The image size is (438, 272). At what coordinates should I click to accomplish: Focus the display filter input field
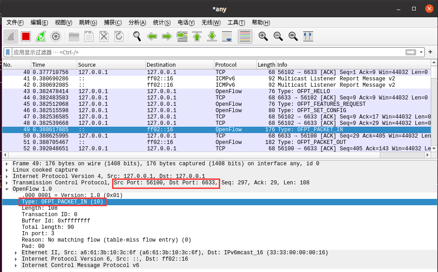[208, 52]
